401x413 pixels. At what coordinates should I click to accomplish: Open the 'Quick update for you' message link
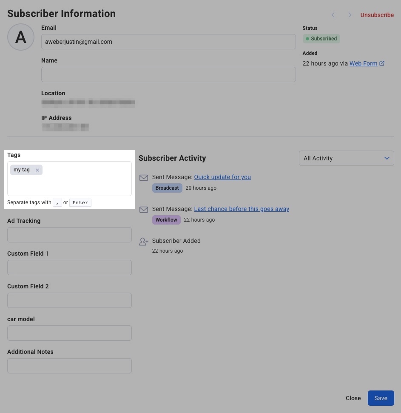(x=222, y=177)
